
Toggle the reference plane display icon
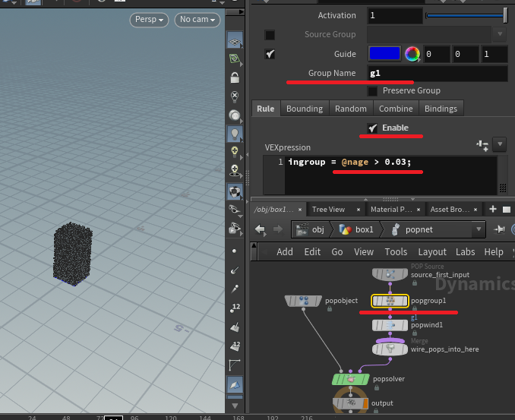tap(235, 41)
